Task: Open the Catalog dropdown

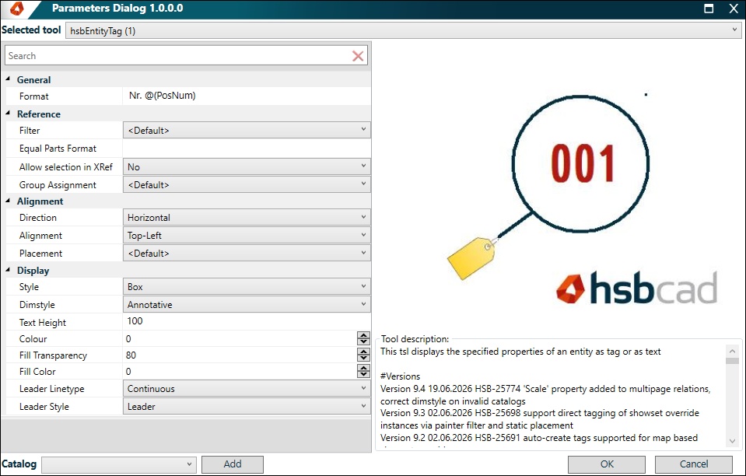Action: [119, 464]
